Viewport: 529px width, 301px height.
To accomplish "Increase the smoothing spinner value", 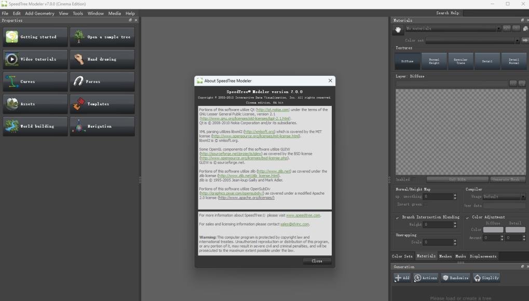I will pyautogui.click(x=455, y=195).
